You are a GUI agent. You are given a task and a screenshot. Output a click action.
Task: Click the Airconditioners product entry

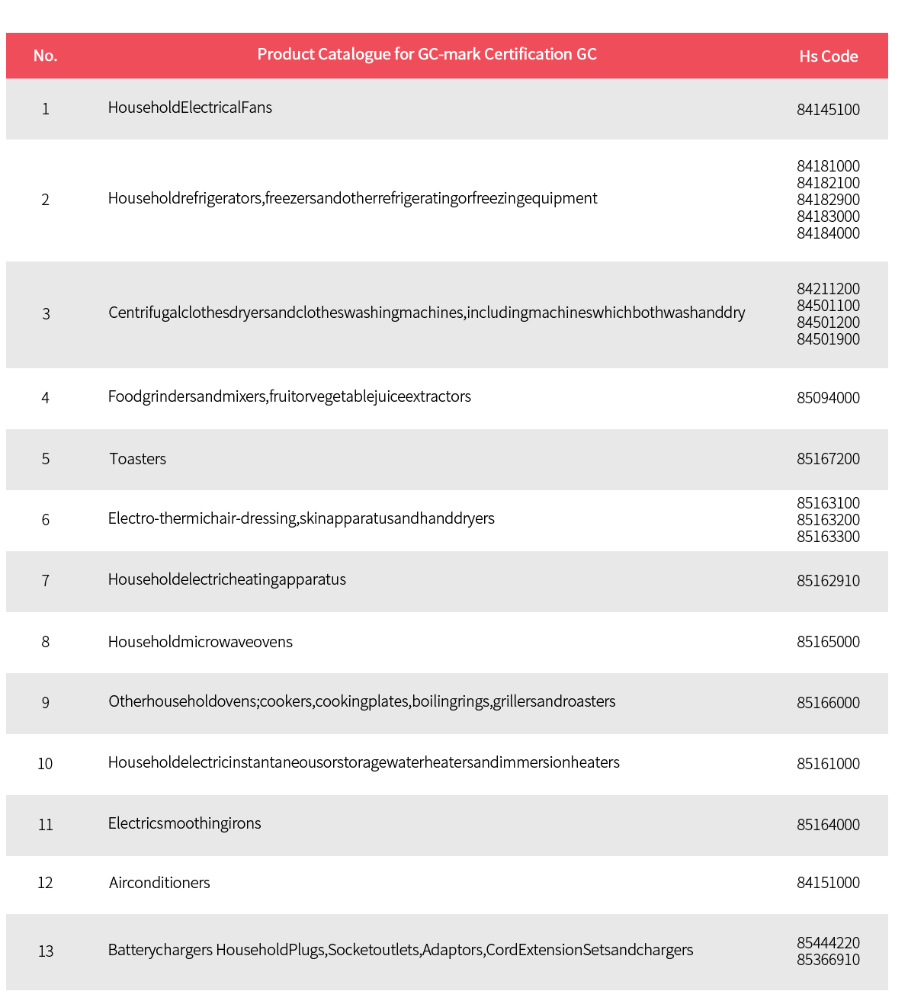point(159,883)
